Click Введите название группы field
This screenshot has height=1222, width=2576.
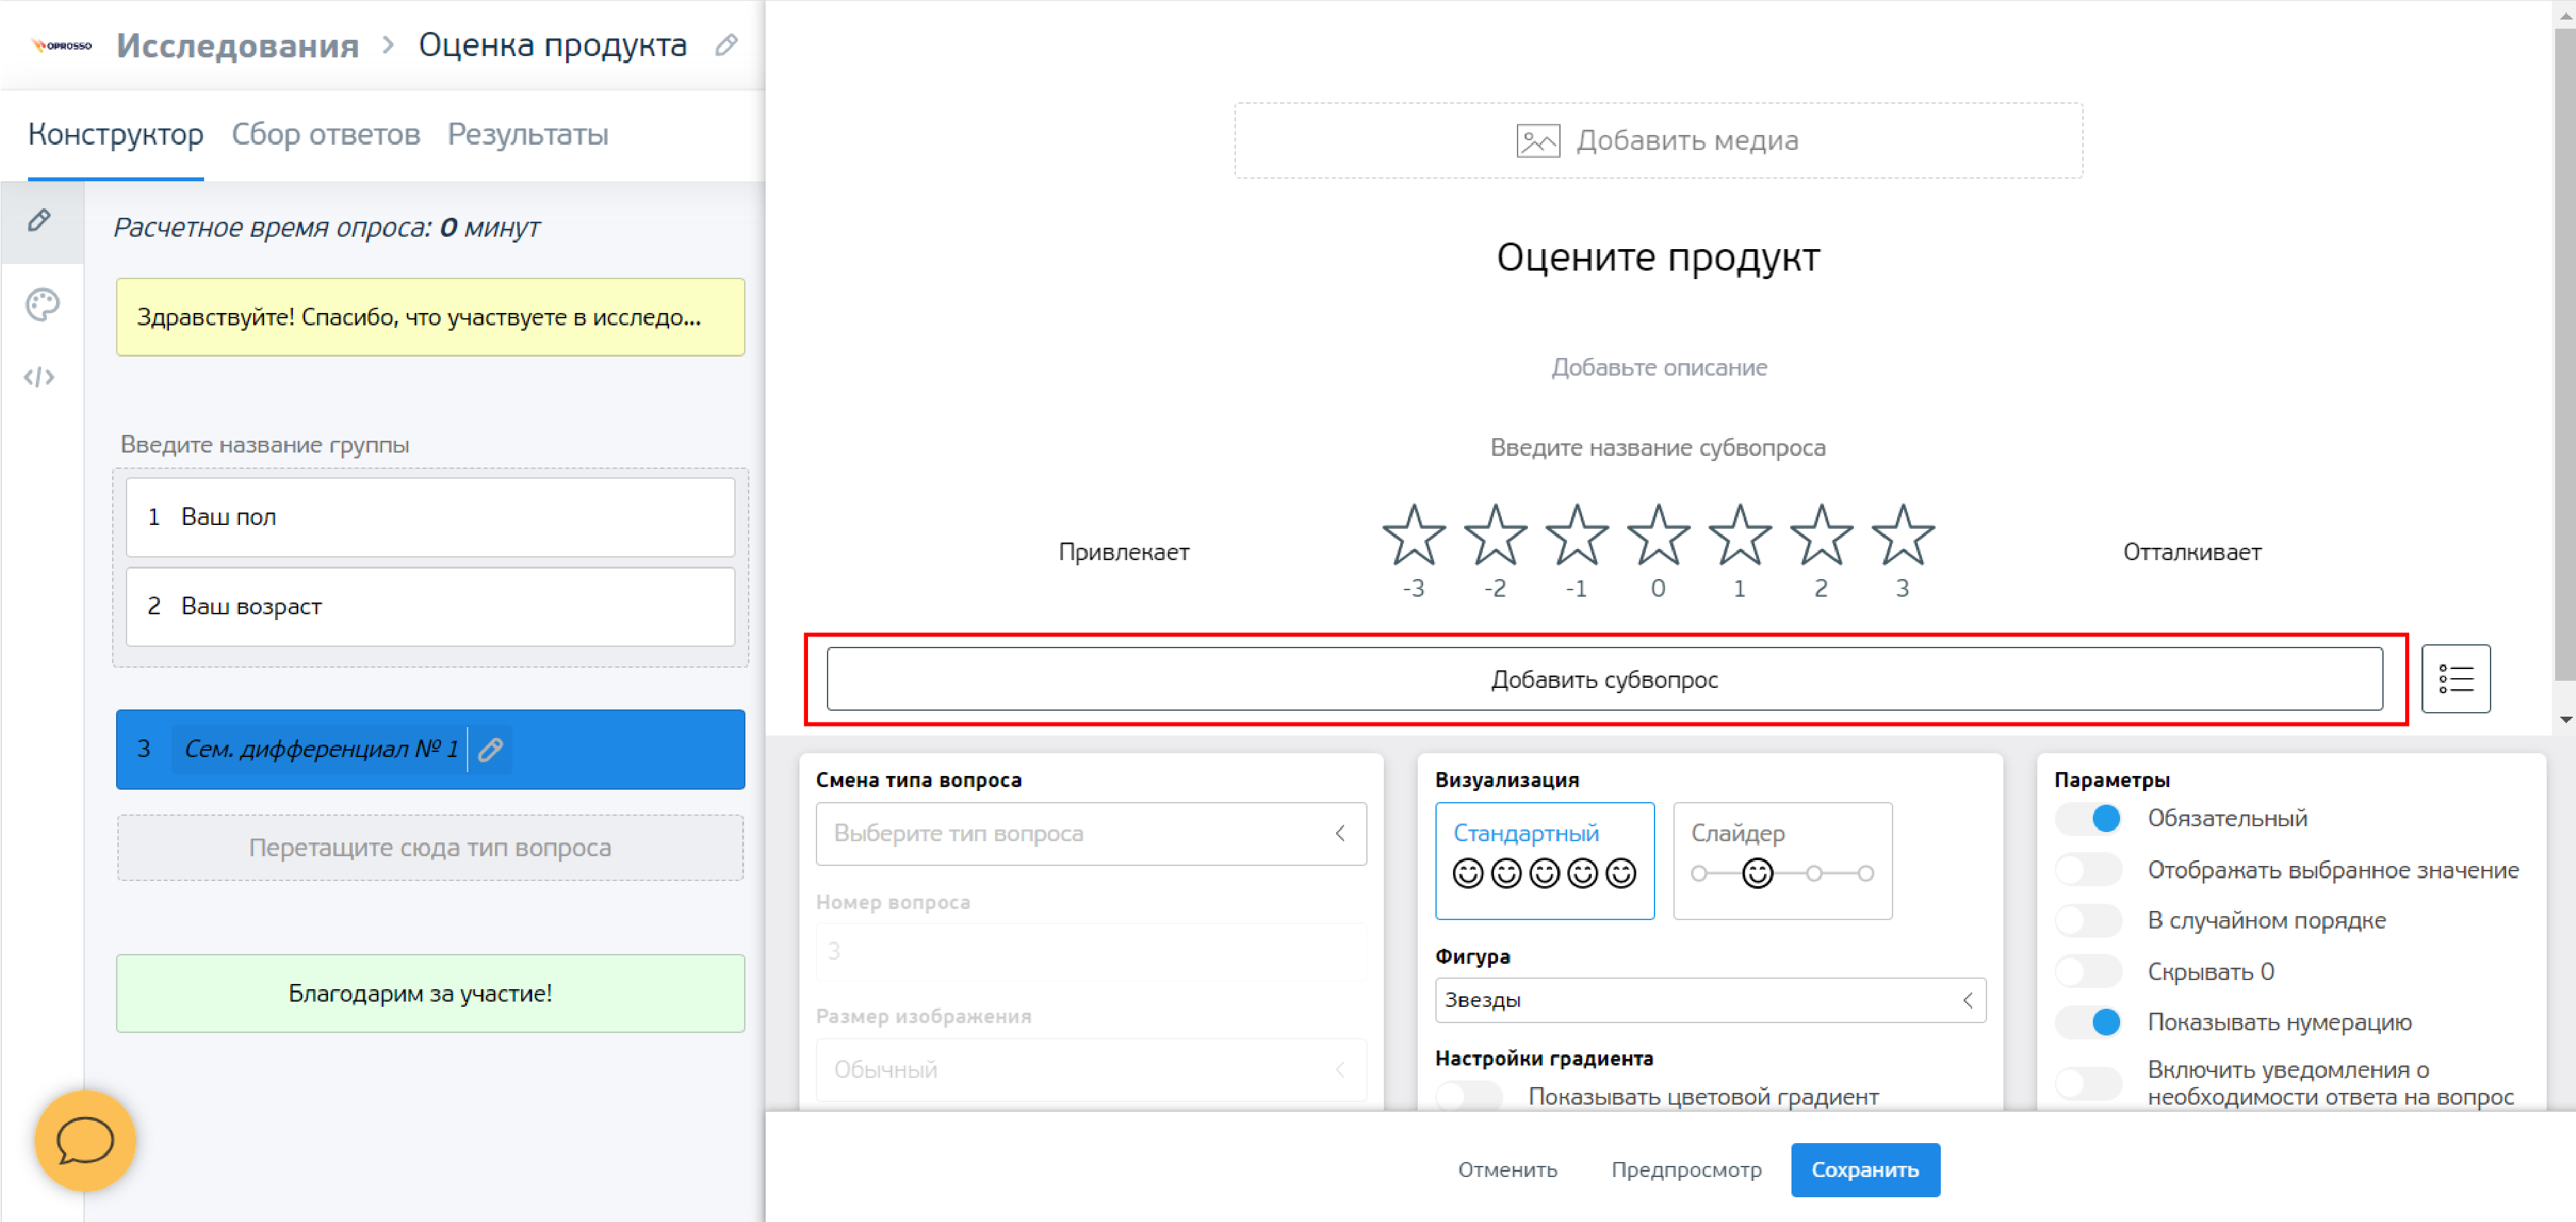click(x=265, y=444)
